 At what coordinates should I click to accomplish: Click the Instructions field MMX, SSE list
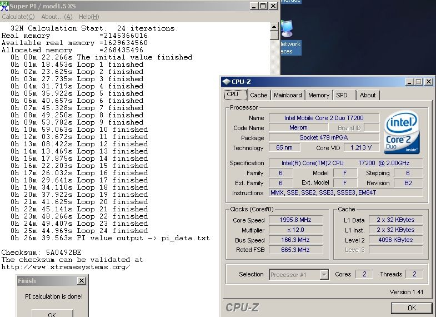point(345,192)
